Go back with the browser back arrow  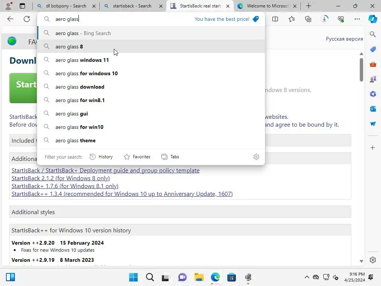[10, 19]
